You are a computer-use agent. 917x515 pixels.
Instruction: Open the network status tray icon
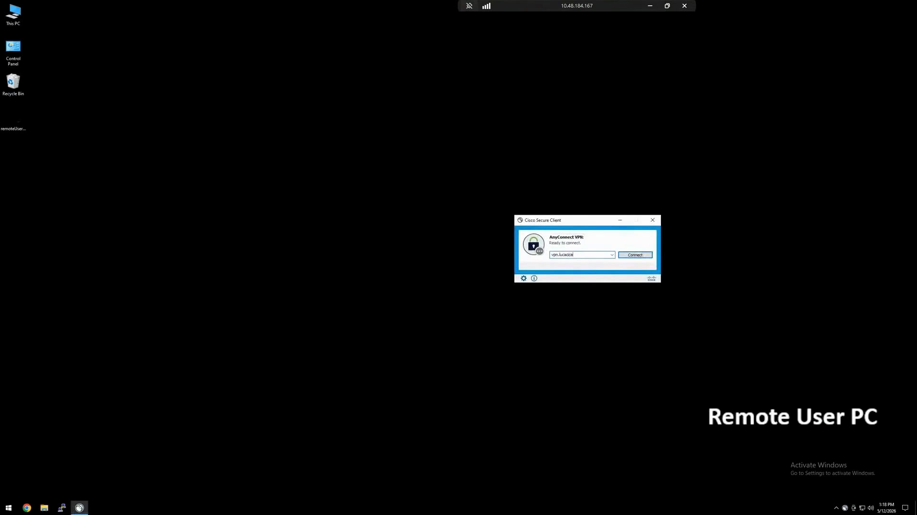coord(862,508)
